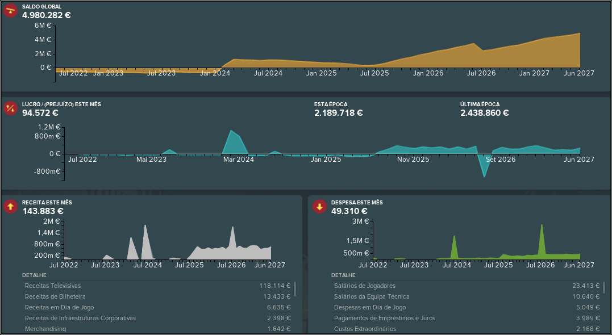The image size is (612, 335).
Task: Click the Última Época value 2.438.860 €
Action: (484, 113)
